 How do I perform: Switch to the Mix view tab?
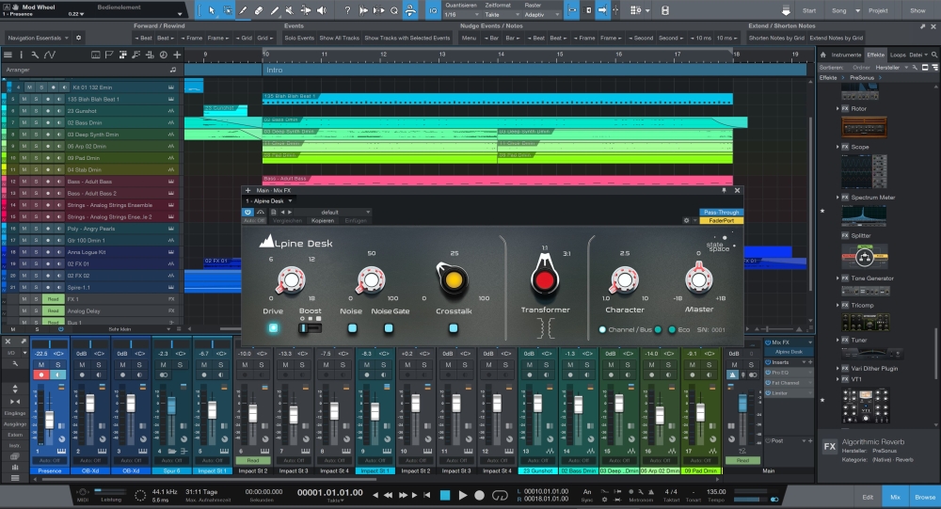[x=895, y=497]
